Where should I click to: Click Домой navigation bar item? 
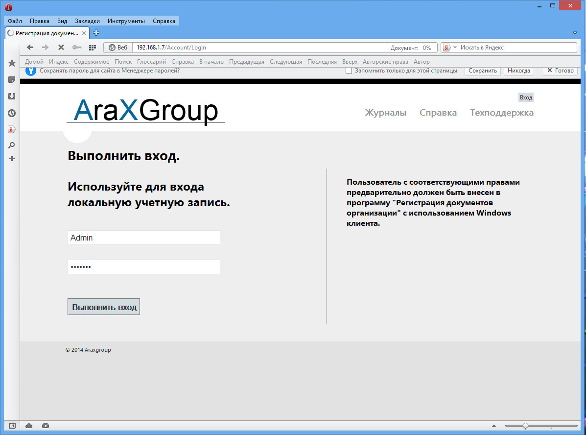click(x=34, y=62)
